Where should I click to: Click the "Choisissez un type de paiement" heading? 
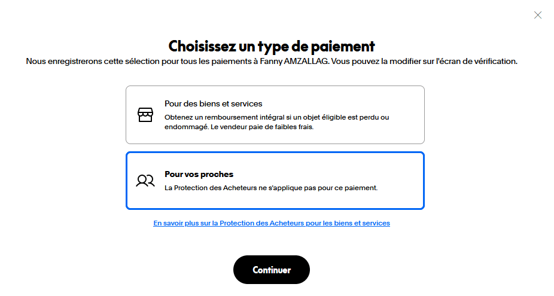[x=272, y=46]
